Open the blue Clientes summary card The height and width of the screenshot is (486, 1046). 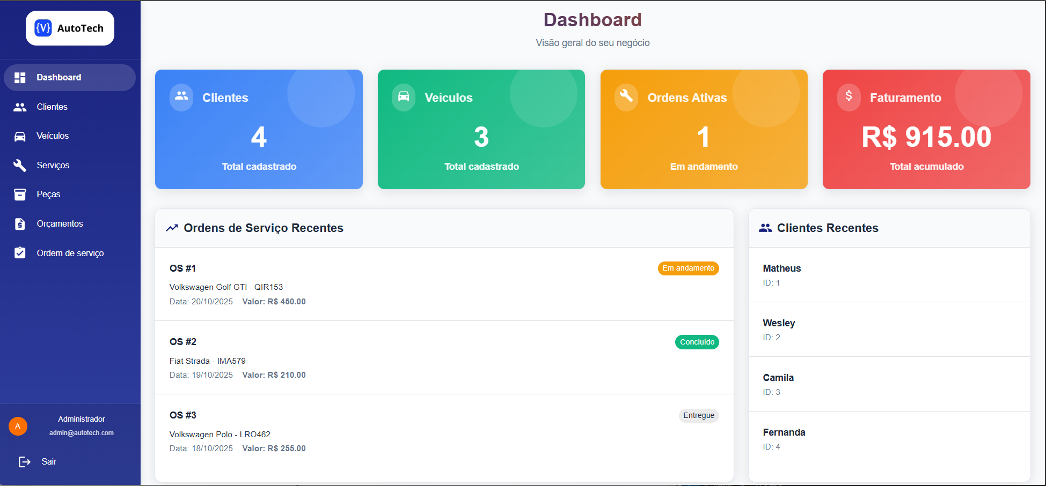(x=259, y=129)
